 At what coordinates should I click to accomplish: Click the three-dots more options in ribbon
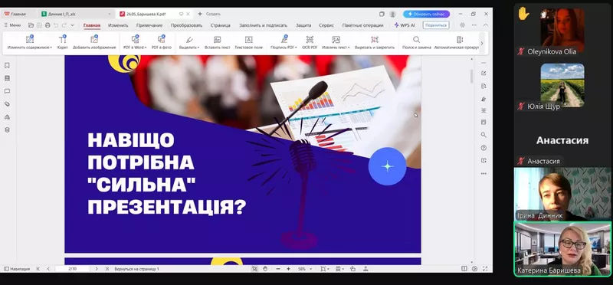coord(474,25)
